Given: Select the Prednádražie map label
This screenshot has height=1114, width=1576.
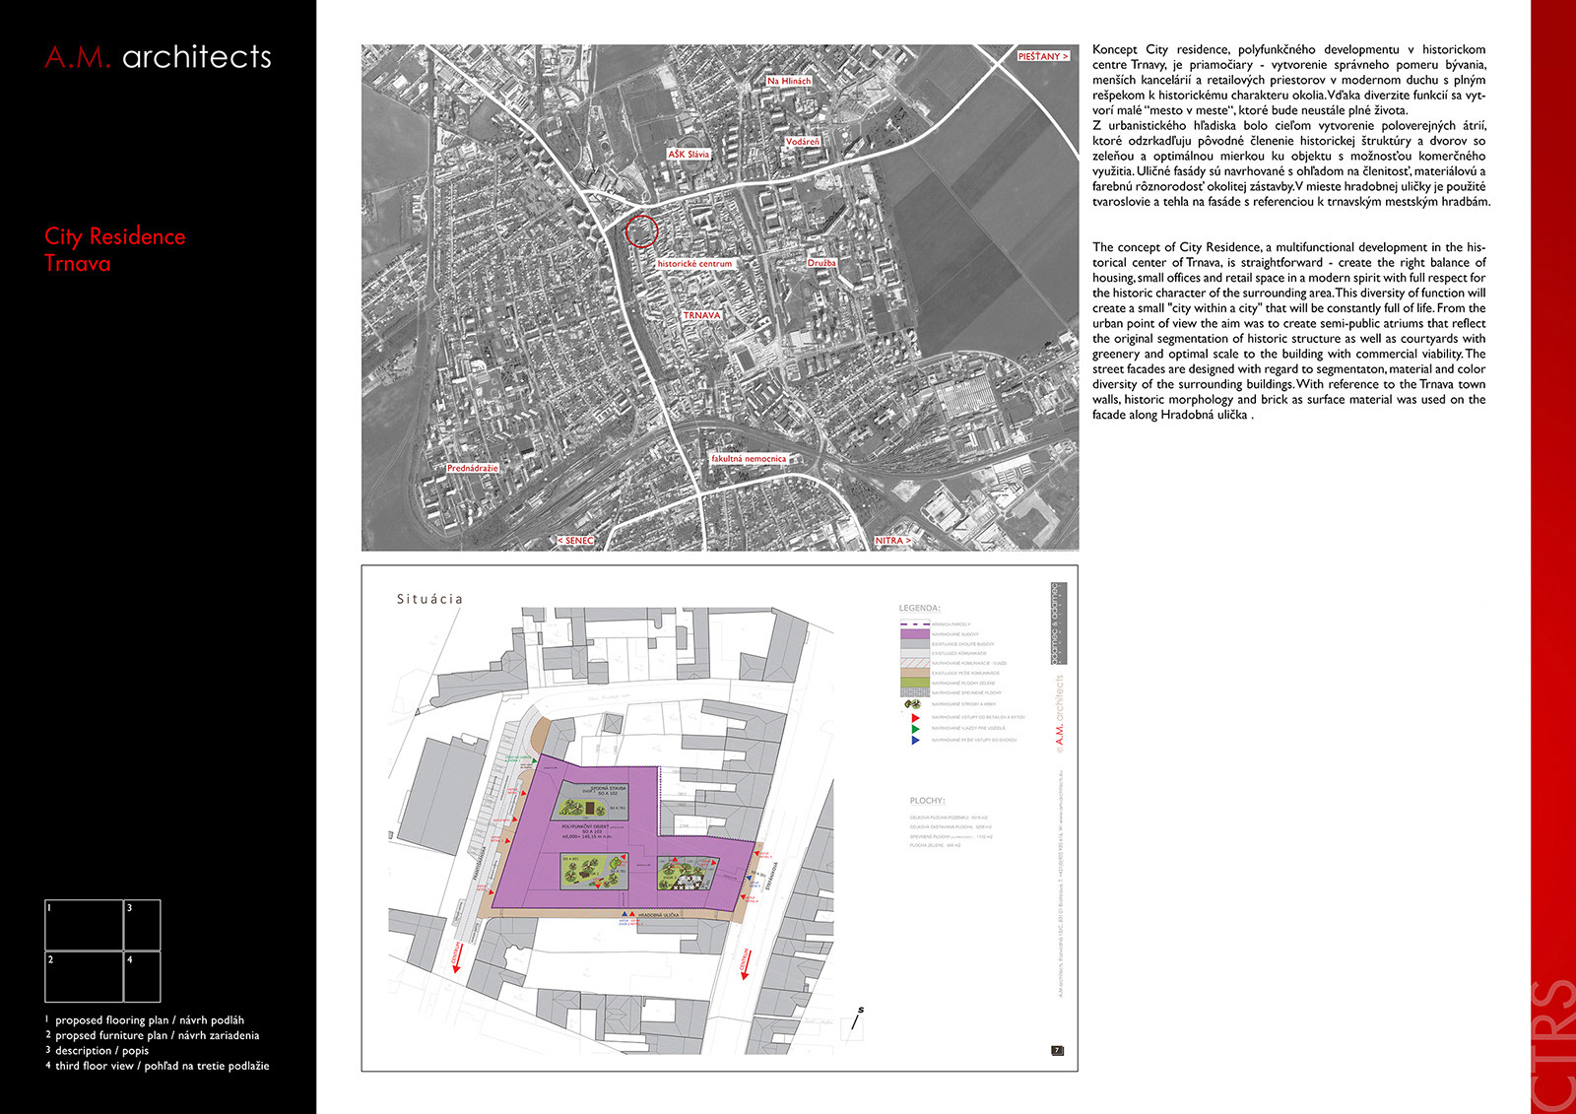Looking at the screenshot, I should point(473,468).
